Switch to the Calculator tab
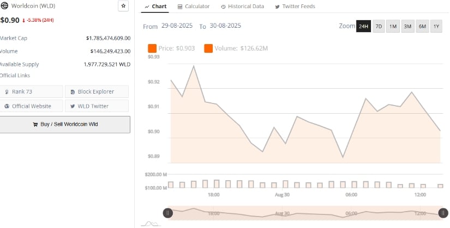 point(194,7)
